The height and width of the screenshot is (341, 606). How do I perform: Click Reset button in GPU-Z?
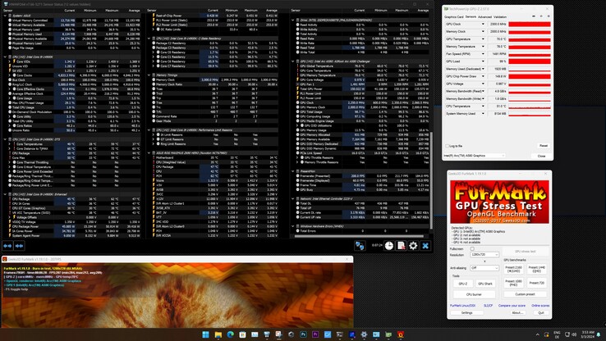[x=544, y=146]
